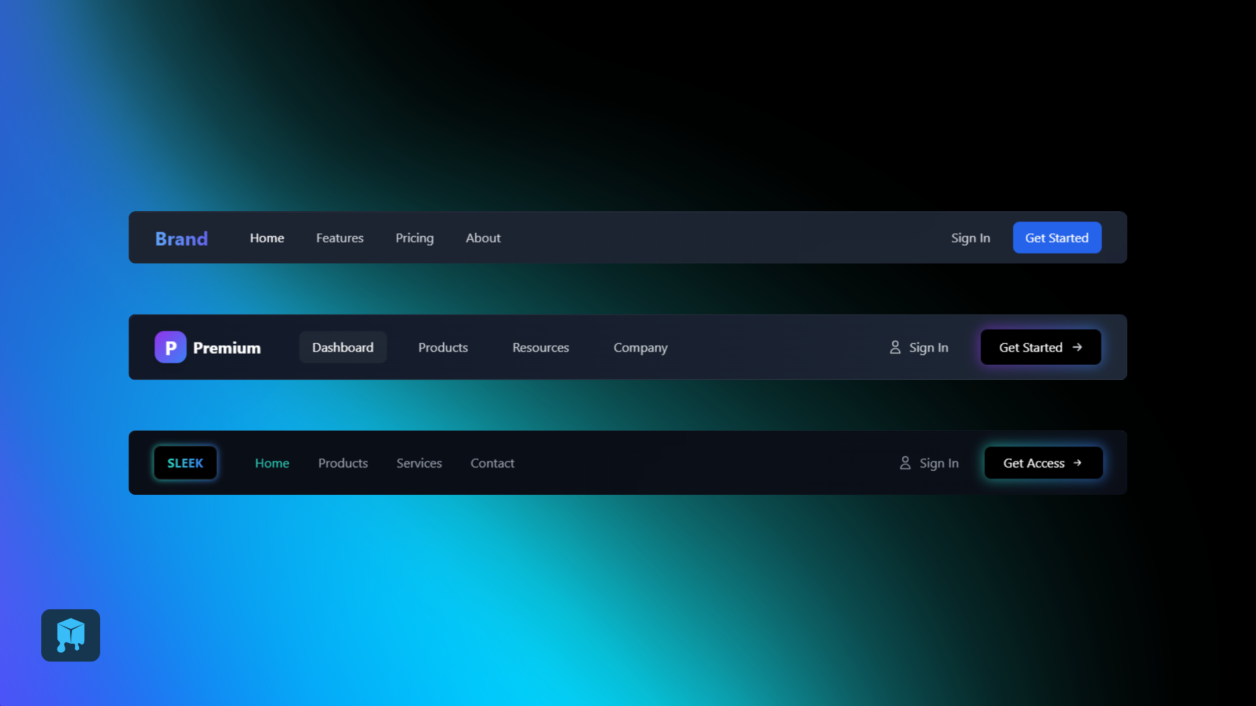Click the Get Started button in Brand navbar
This screenshot has height=706, width=1256.
(x=1056, y=237)
